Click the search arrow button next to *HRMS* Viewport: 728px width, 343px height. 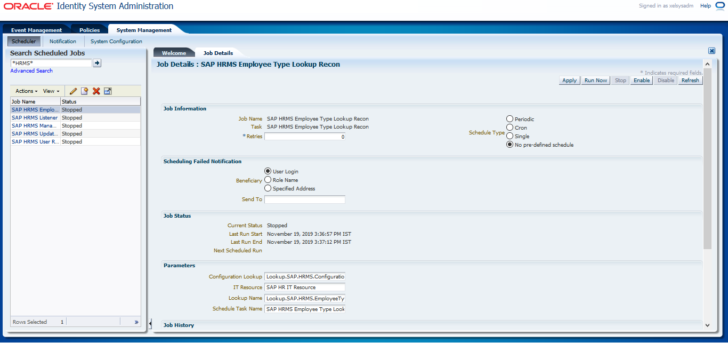[97, 63]
